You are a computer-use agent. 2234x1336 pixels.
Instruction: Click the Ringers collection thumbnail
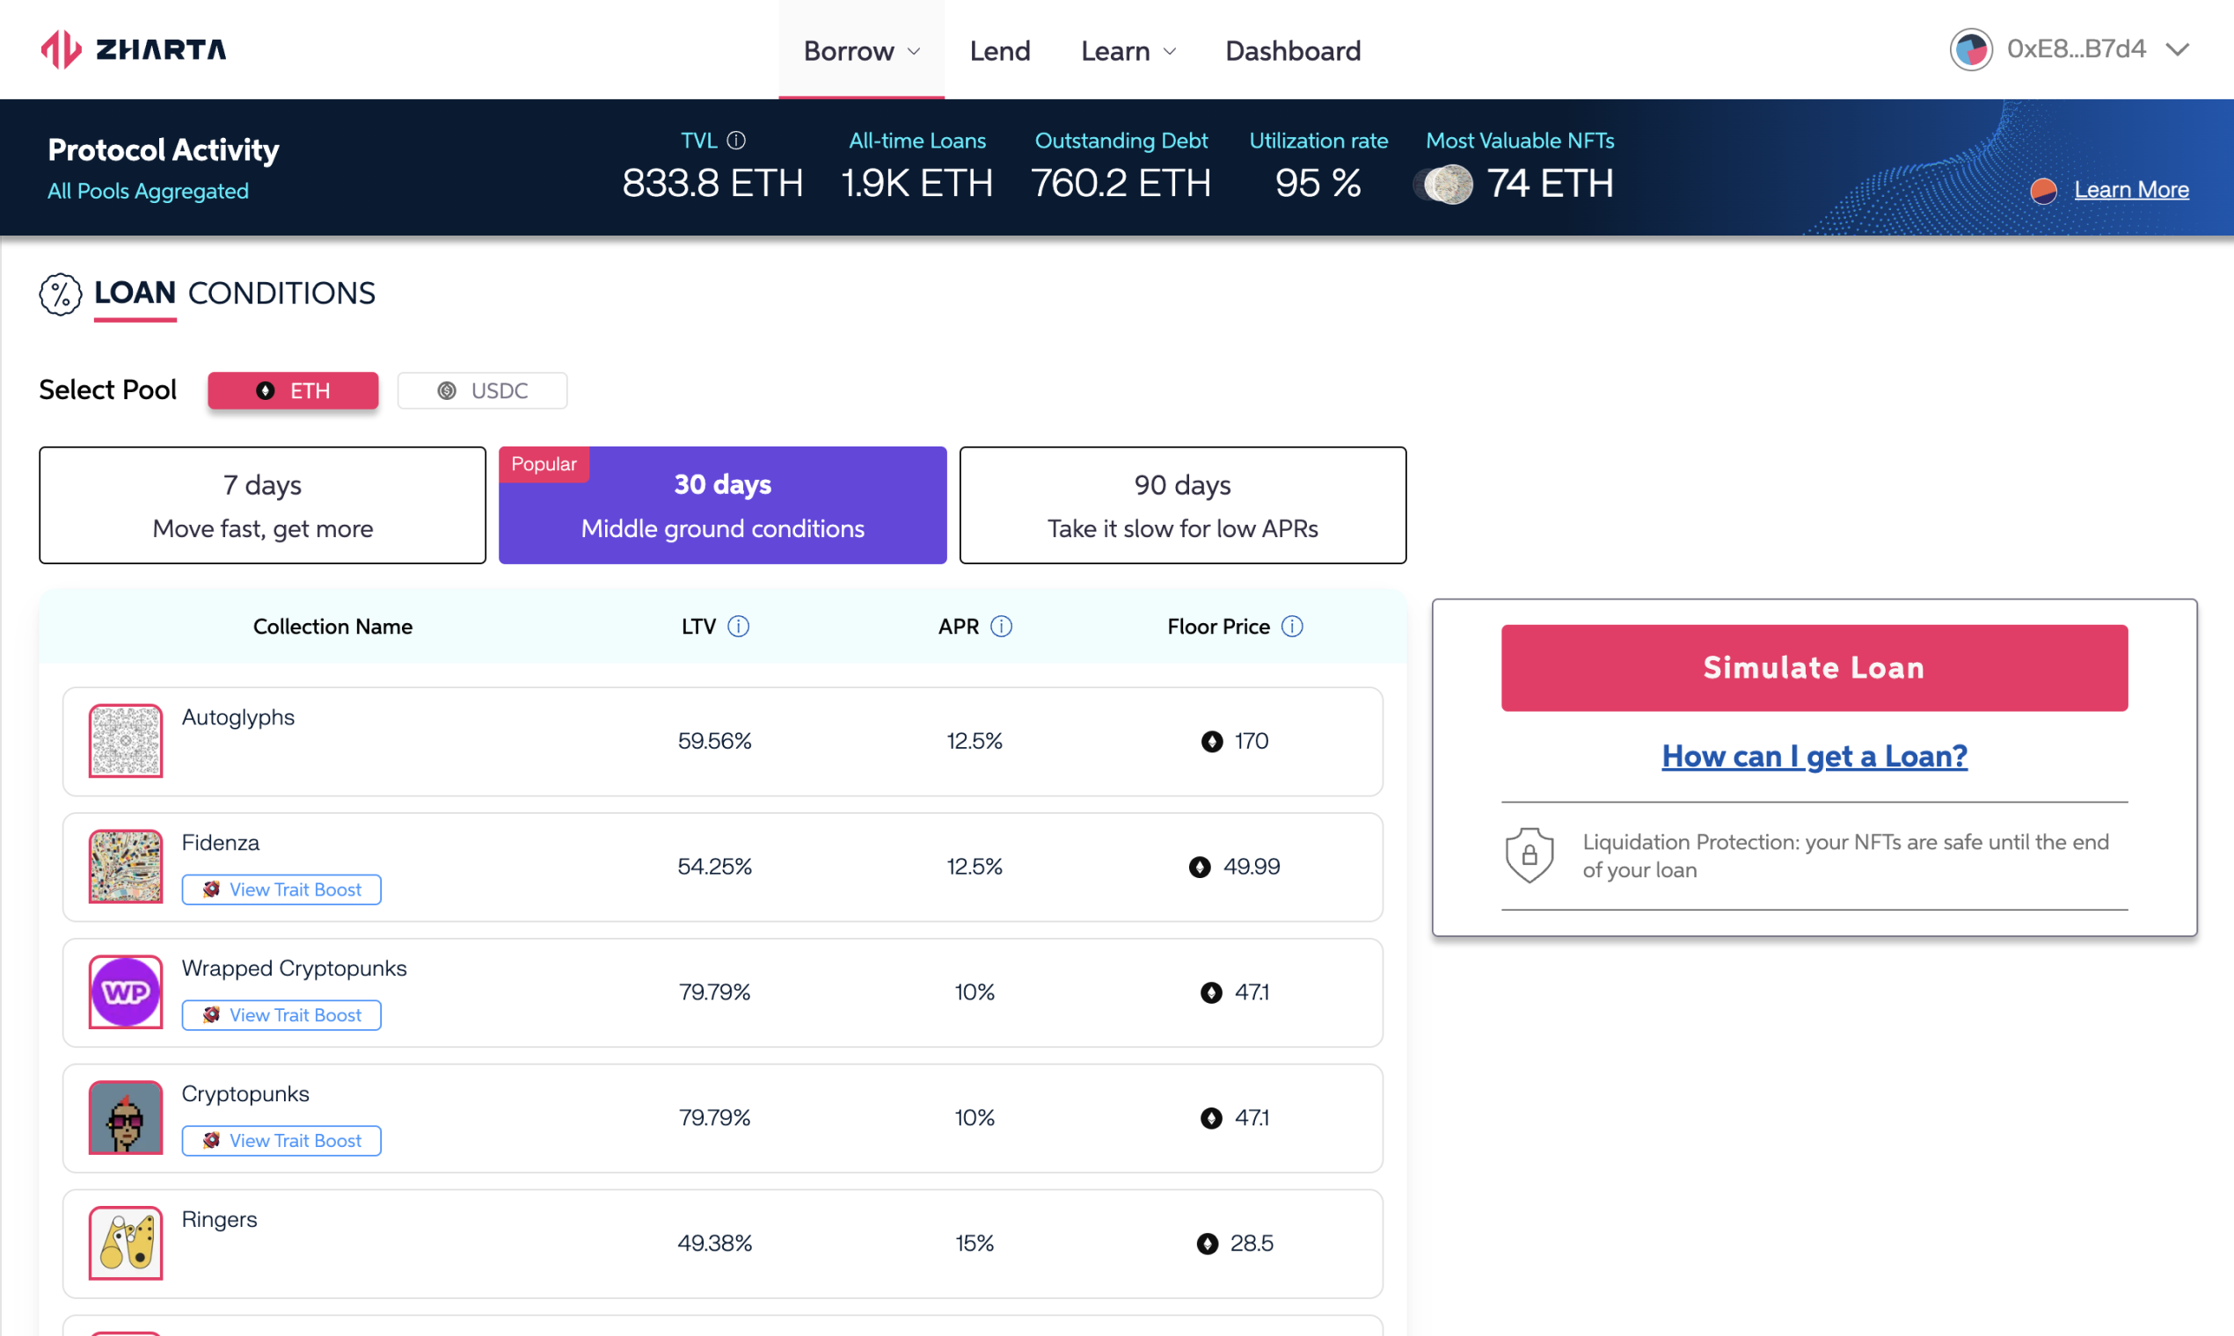pyautogui.click(x=126, y=1244)
